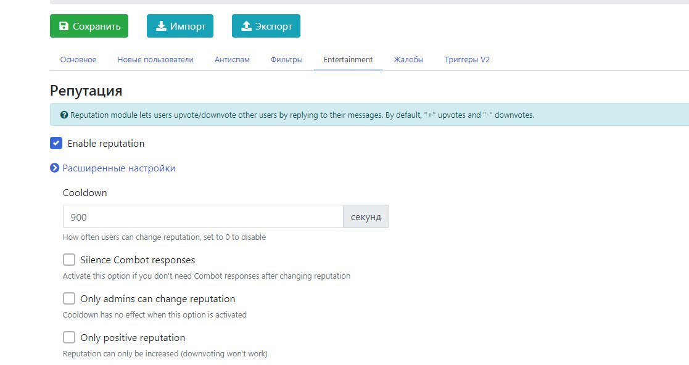This screenshot has height=365, width=689.
Task: Tick the Only positive reputation checkbox
Action: point(69,337)
